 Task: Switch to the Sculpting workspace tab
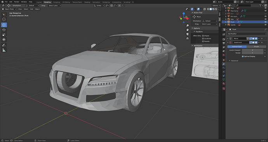tap(56, 2)
